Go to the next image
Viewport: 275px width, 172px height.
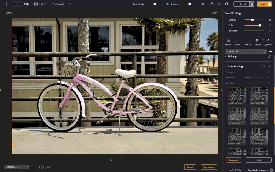pyautogui.click(x=44, y=167)
